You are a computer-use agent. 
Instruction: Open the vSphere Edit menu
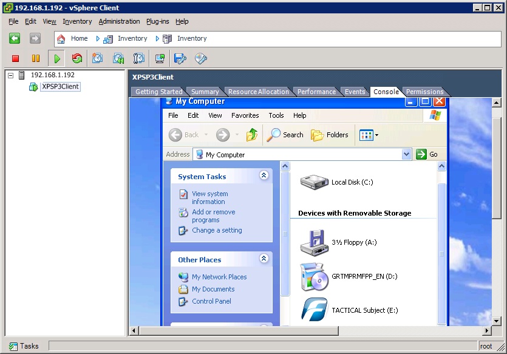30,21
